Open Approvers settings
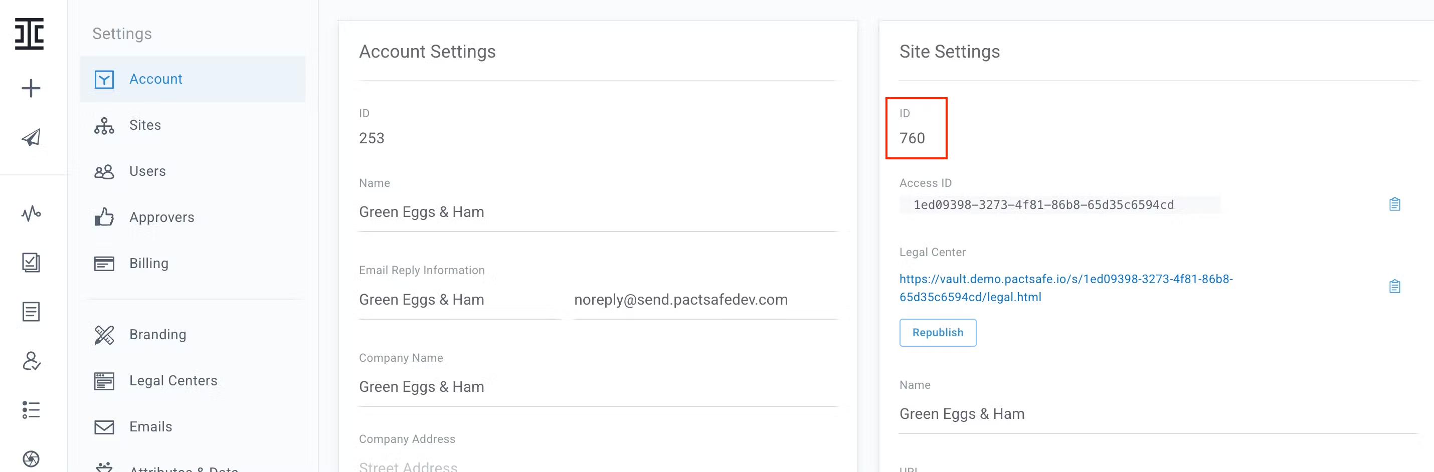 coord(193,217)
